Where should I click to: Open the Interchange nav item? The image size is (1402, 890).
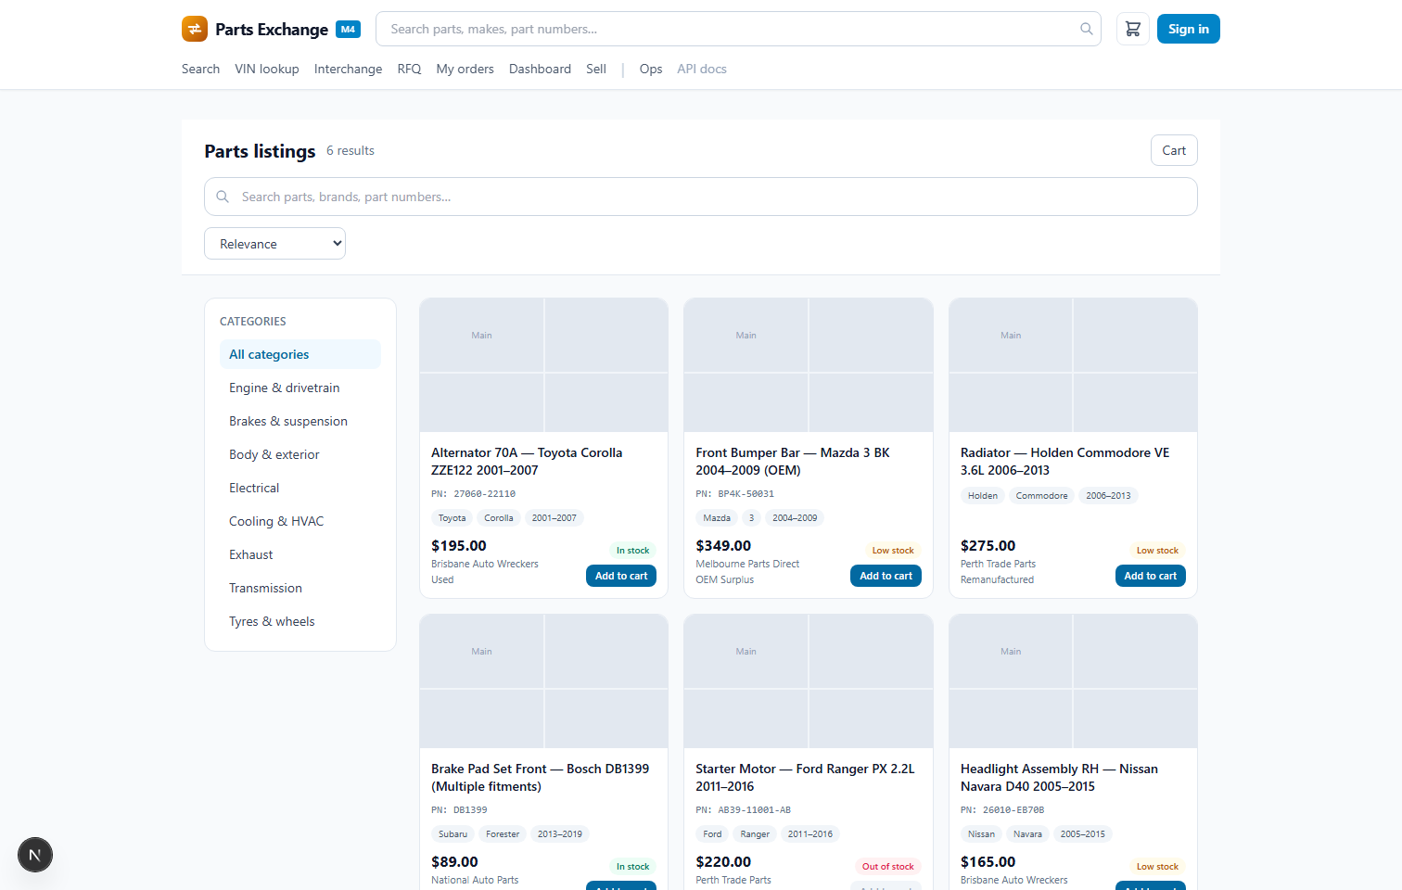click(x=348, y=69)
